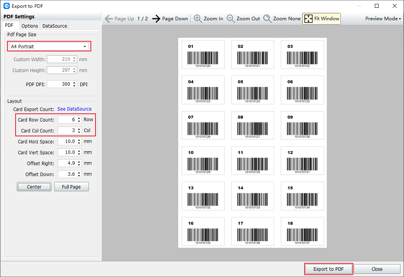The height and width of the screenshot is (277, 404).
Task: Decrease PDF DPI with the down arrow
Action: click(x=74, y=86)
